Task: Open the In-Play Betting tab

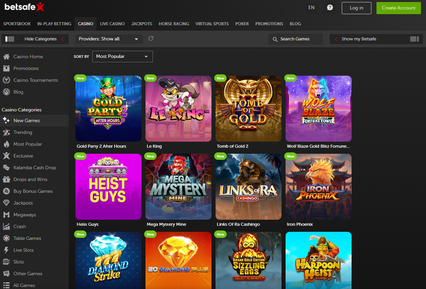Action: point(54,24)
